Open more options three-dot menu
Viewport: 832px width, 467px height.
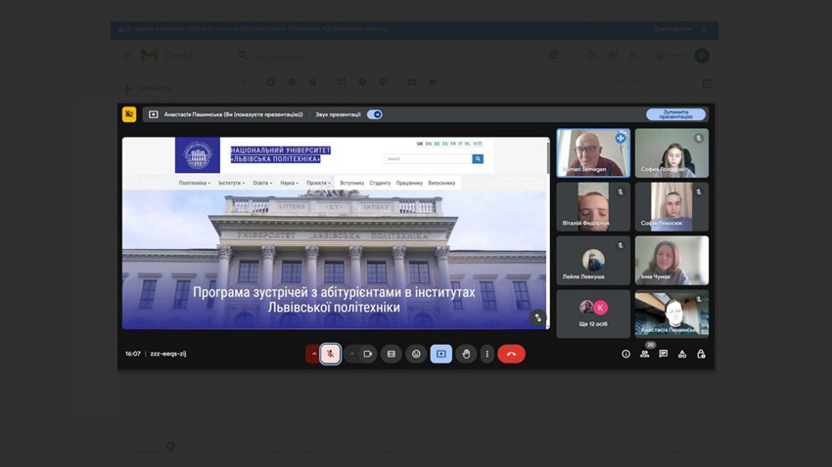(x=487, y=354)
